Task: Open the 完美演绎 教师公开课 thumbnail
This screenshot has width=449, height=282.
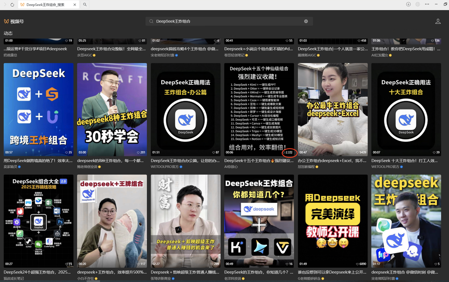Action: [x=333, y=221]
